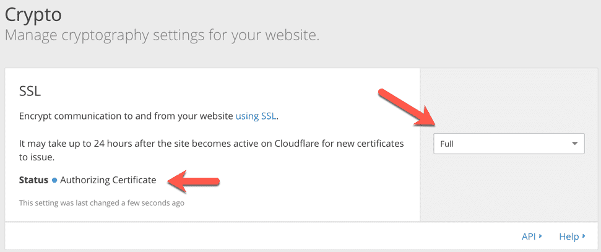The height and width of the screenshot is (252, 601).
Task: Click the bold "Status" label
Action: pos(33,180)
